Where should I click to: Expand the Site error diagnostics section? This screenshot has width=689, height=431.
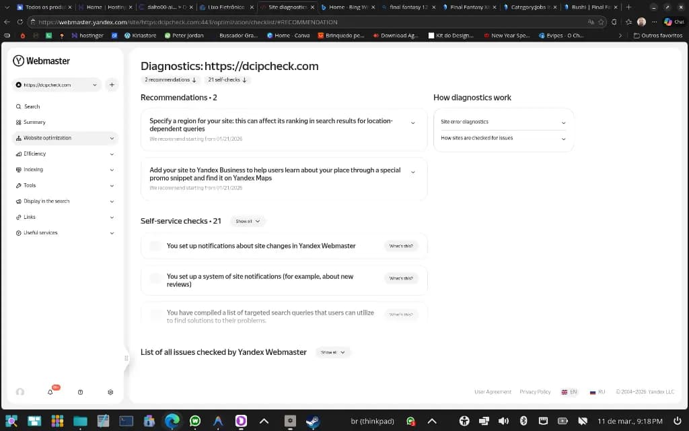tap(503, 122)
